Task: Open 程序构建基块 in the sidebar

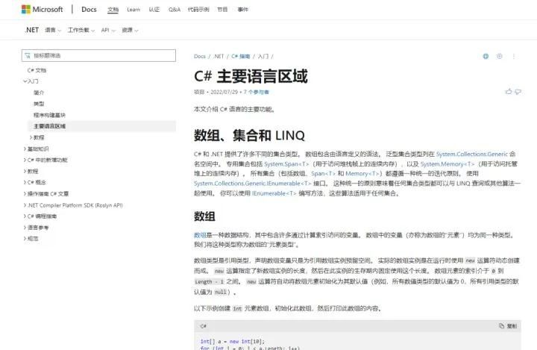Action: click(x=49, y=115)
